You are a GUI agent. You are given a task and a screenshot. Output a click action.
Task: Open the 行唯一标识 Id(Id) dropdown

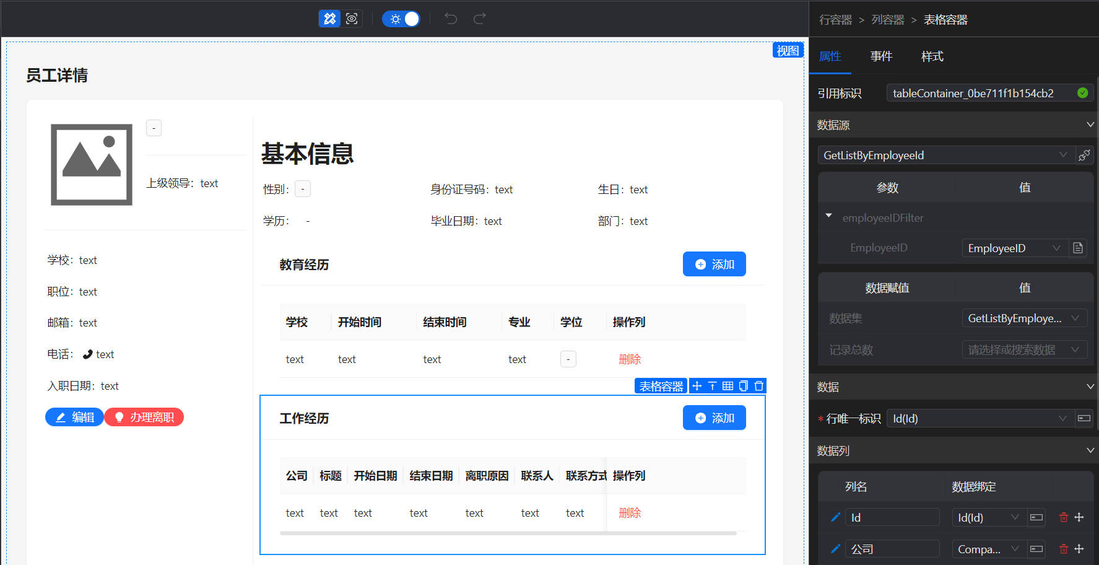981,418
